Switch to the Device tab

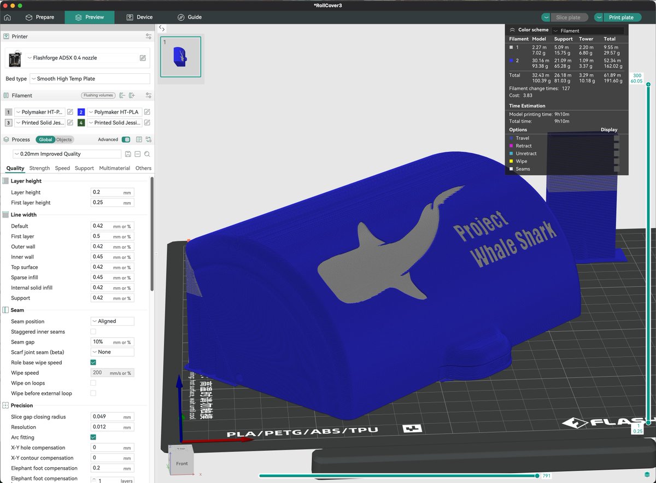pyautogui.click(x=139, y=17)
